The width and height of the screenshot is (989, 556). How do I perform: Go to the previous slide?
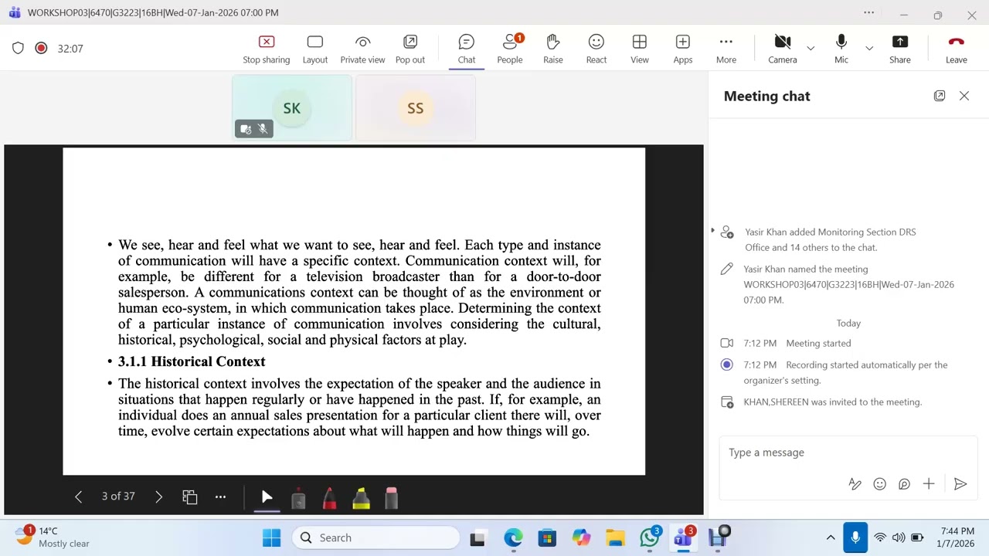tap(78, 497)
